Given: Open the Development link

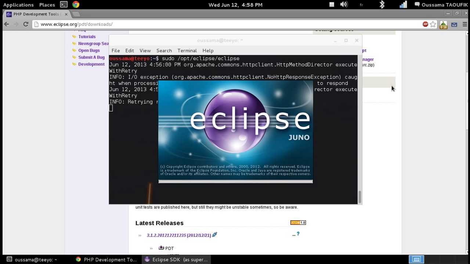Looking at the screenshot, I should click(x=91, y=64).
